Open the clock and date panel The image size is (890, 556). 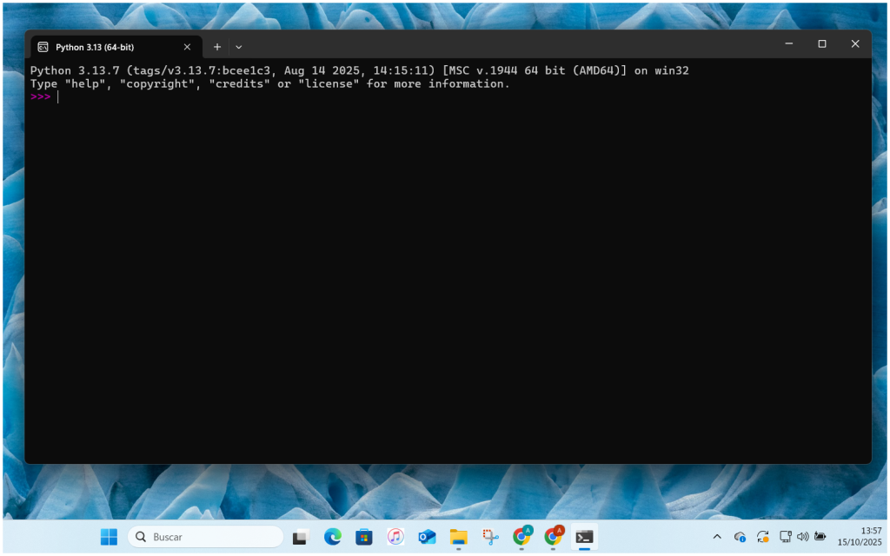coord(859,536)
